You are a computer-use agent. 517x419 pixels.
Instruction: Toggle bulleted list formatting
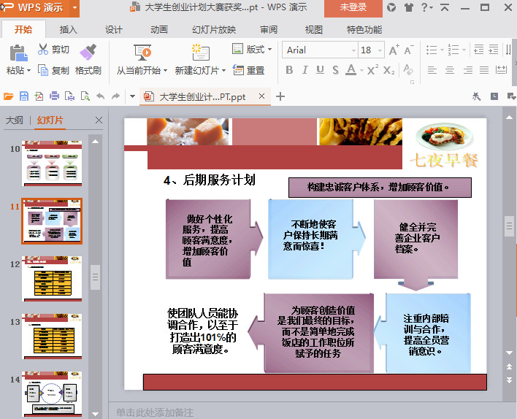(432, 50)
